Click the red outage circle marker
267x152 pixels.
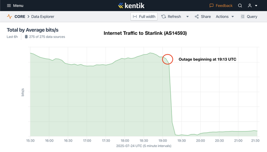(167, 59)
